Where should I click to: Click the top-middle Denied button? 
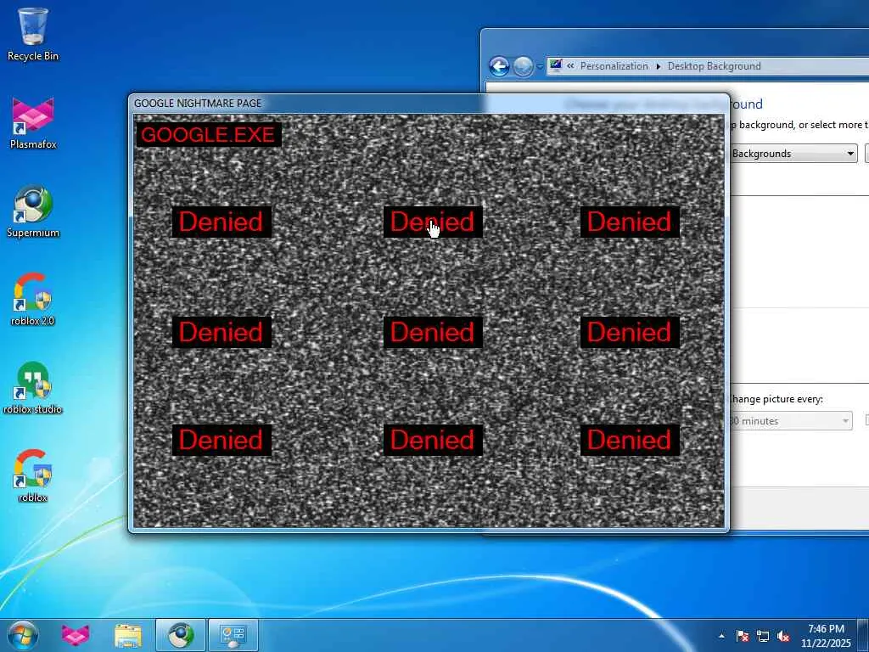tap(433, 222)
